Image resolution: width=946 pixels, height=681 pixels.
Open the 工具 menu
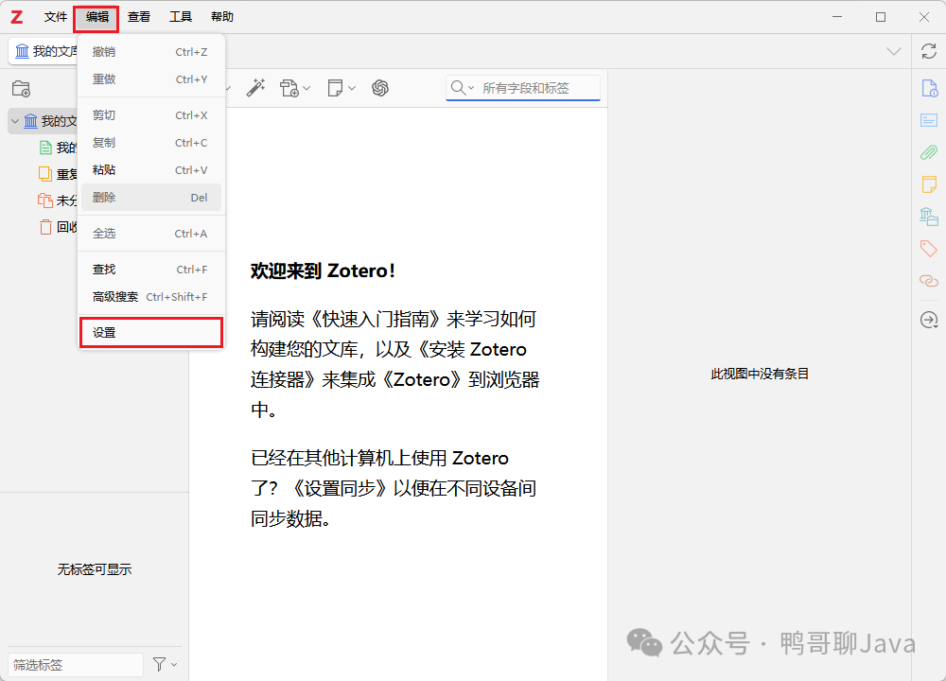(x=181, y=17)
